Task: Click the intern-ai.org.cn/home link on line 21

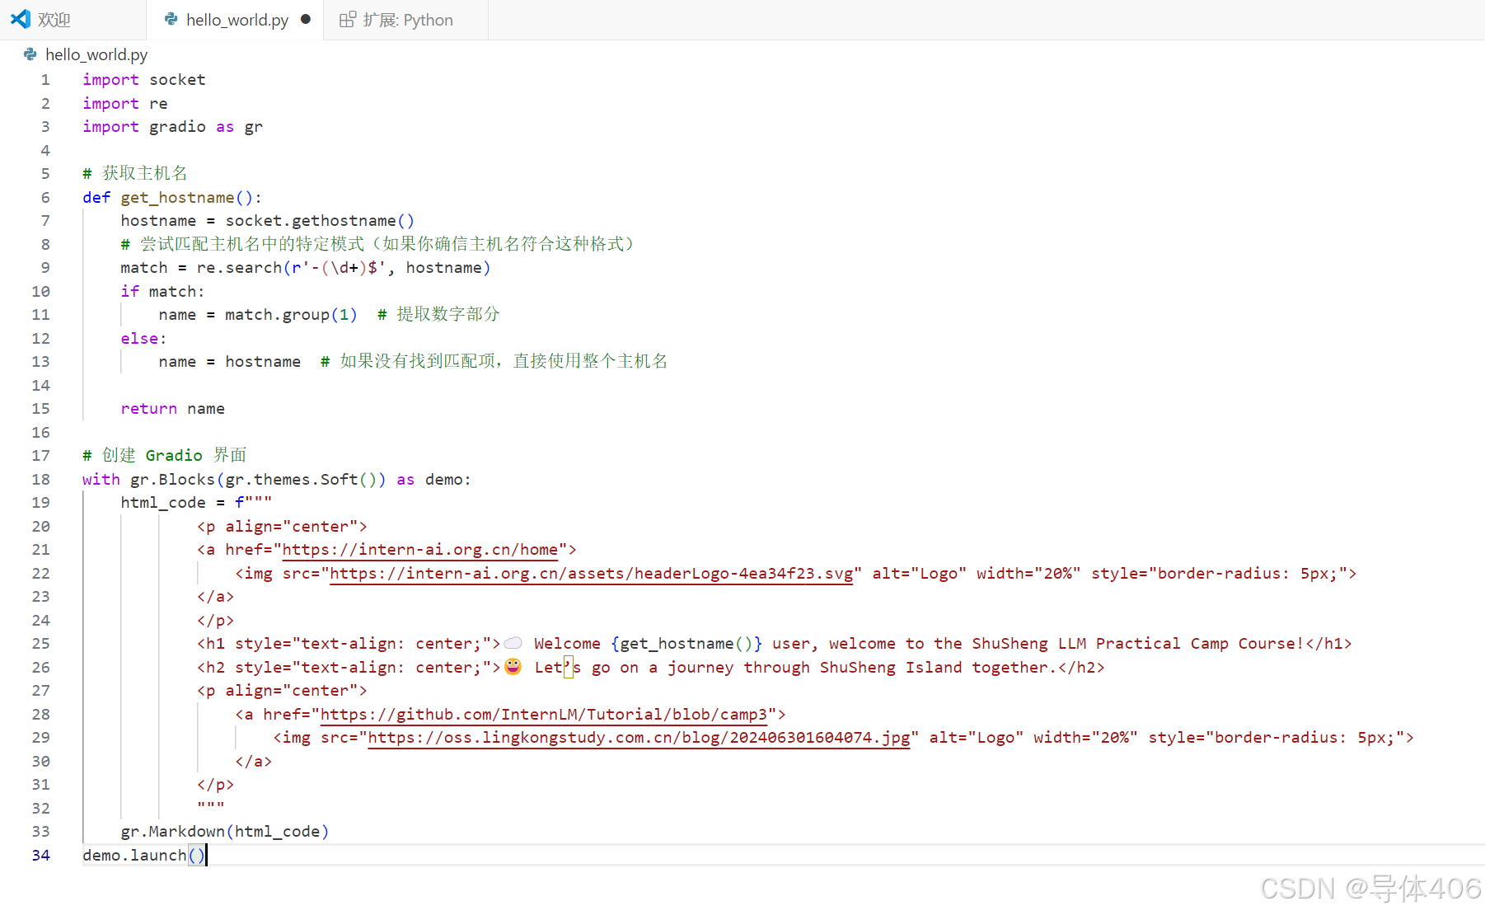Action: [422, 550]
